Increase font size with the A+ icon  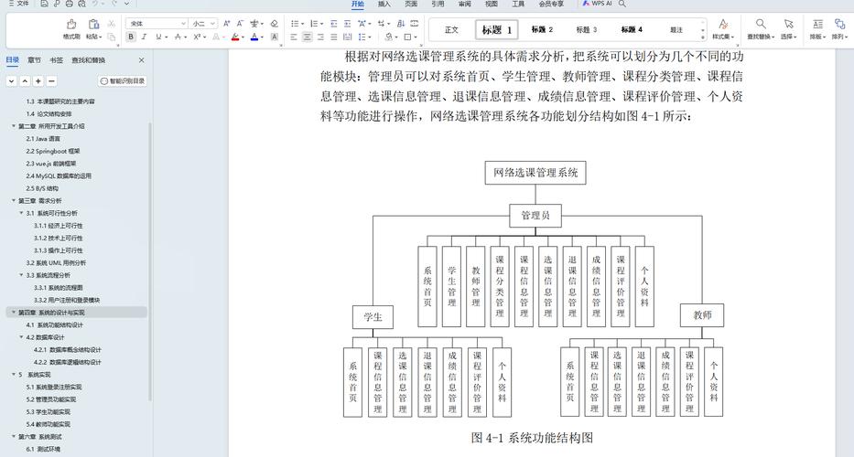click(227, 24)
